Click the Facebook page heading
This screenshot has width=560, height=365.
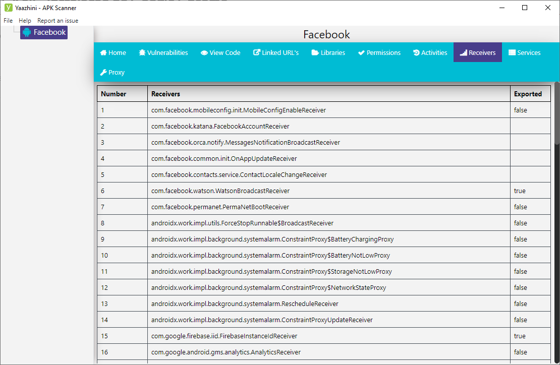tap(326, 35)
